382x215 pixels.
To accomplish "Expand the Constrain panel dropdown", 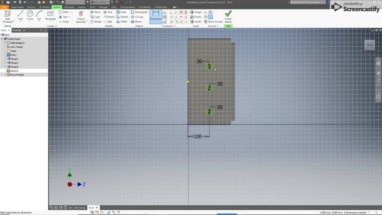I will 169,26.
